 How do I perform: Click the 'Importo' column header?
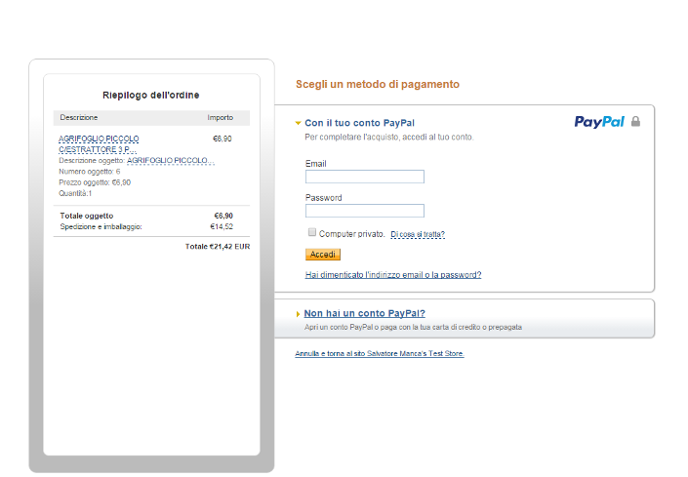[220, 117]
